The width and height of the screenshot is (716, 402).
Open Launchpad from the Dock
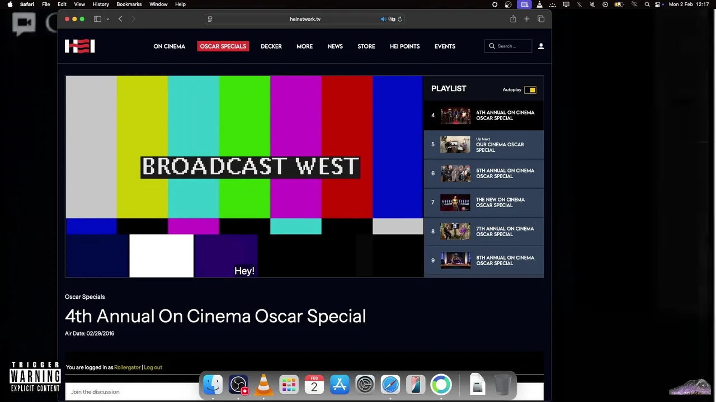[x=289, y=385]
